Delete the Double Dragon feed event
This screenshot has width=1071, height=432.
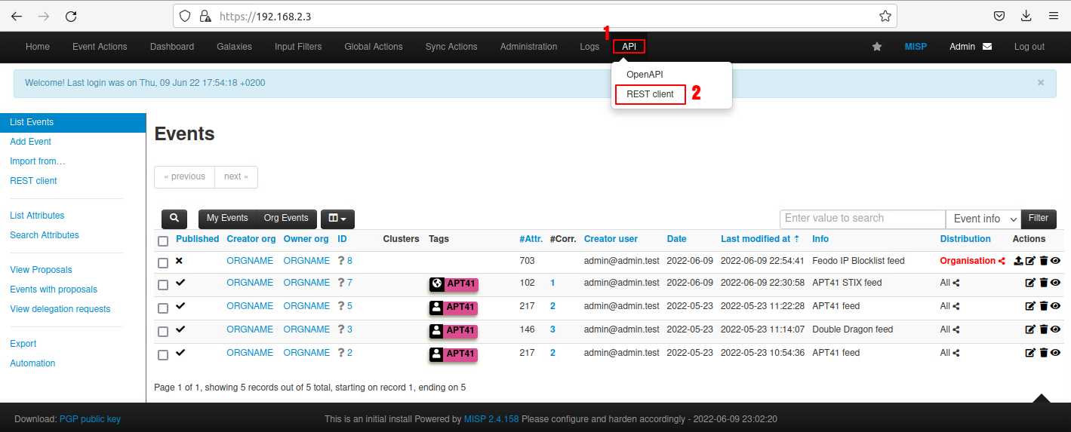click(1043, 329)
